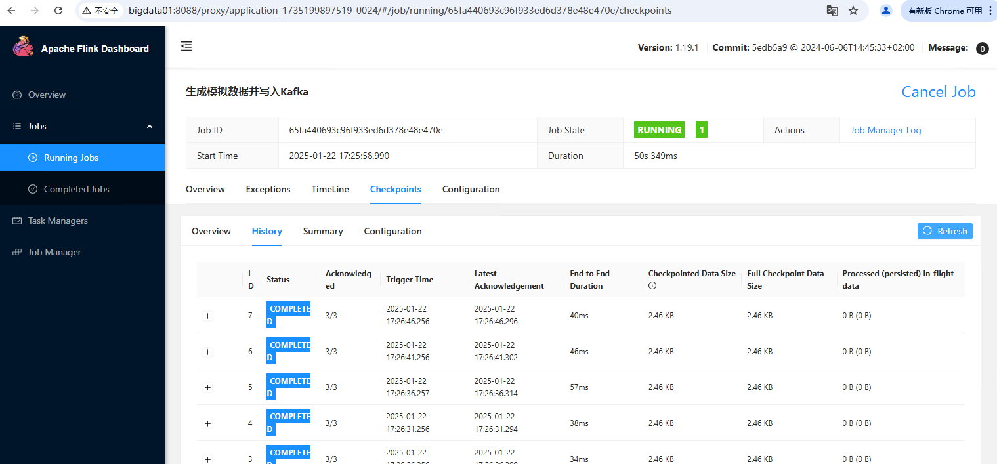Open the Chrome profile avatar icon
Image resolution: width=997 pixels, height=464 pixels.
[x=886, y=11]
